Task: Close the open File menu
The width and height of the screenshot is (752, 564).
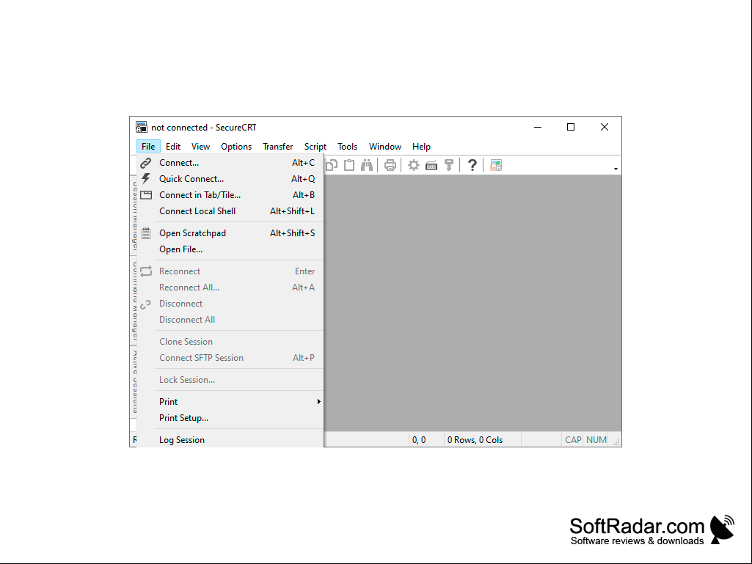Action: point(148,147)
